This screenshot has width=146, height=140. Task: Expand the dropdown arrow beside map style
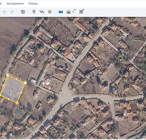(x=73, y=12)
